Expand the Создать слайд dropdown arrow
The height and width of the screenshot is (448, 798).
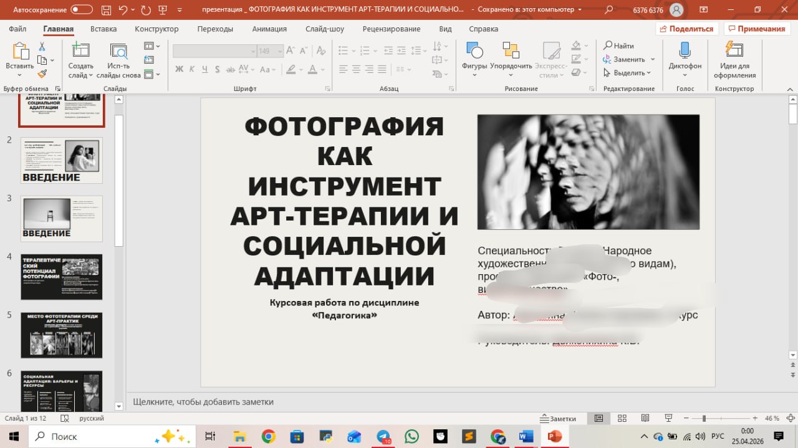(x=91, y=75)
